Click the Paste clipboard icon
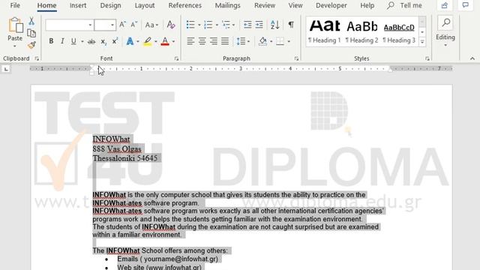 pyautogui.click(x=15, y=25)
